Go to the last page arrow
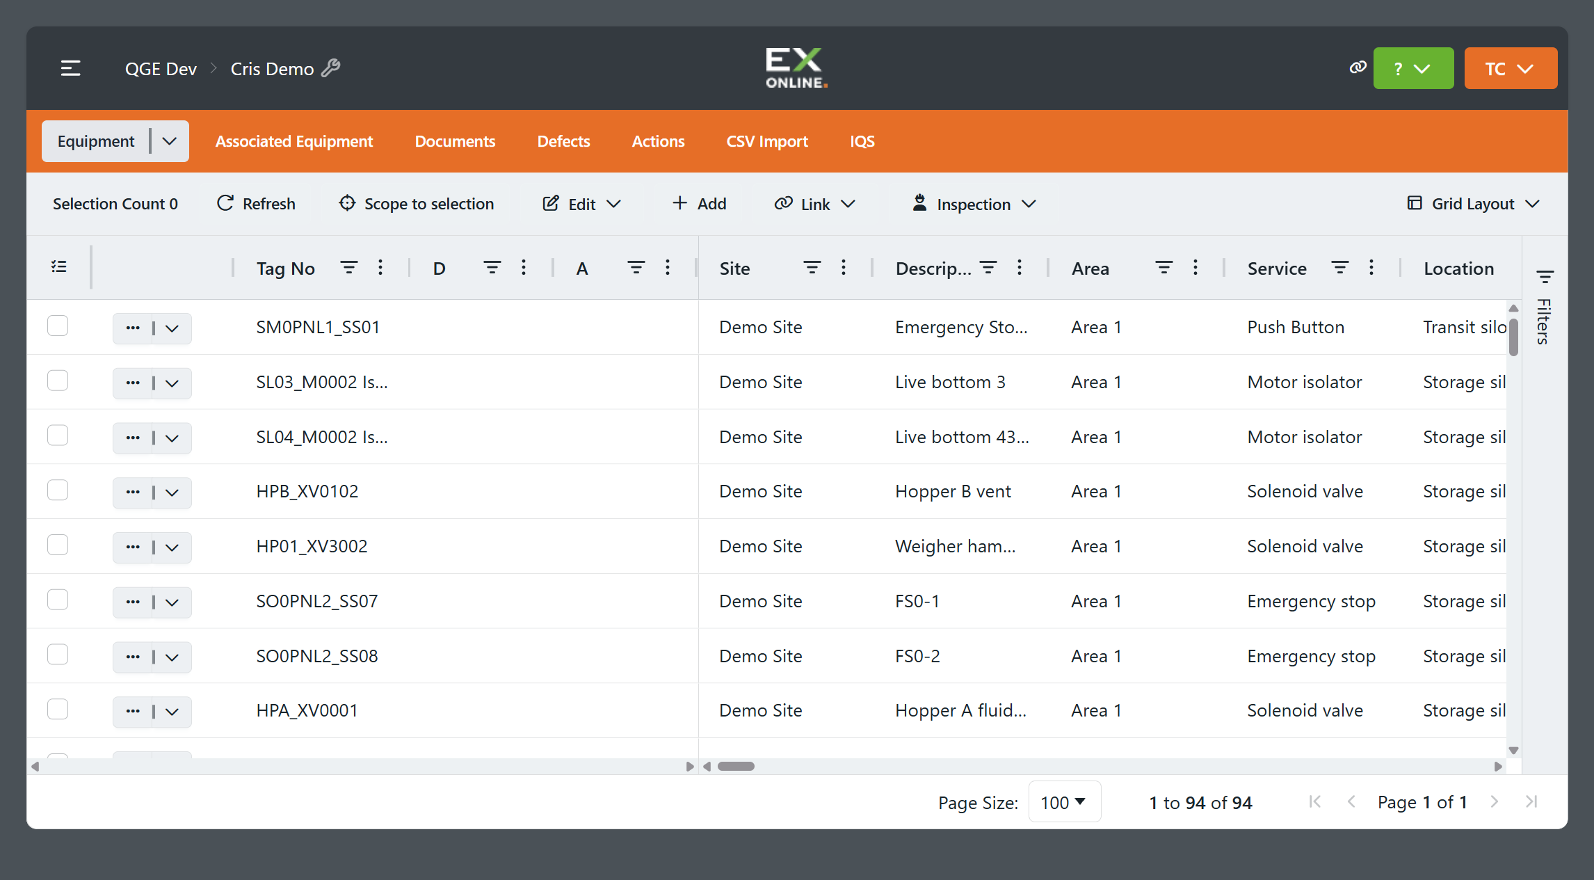 [1531, 801]
